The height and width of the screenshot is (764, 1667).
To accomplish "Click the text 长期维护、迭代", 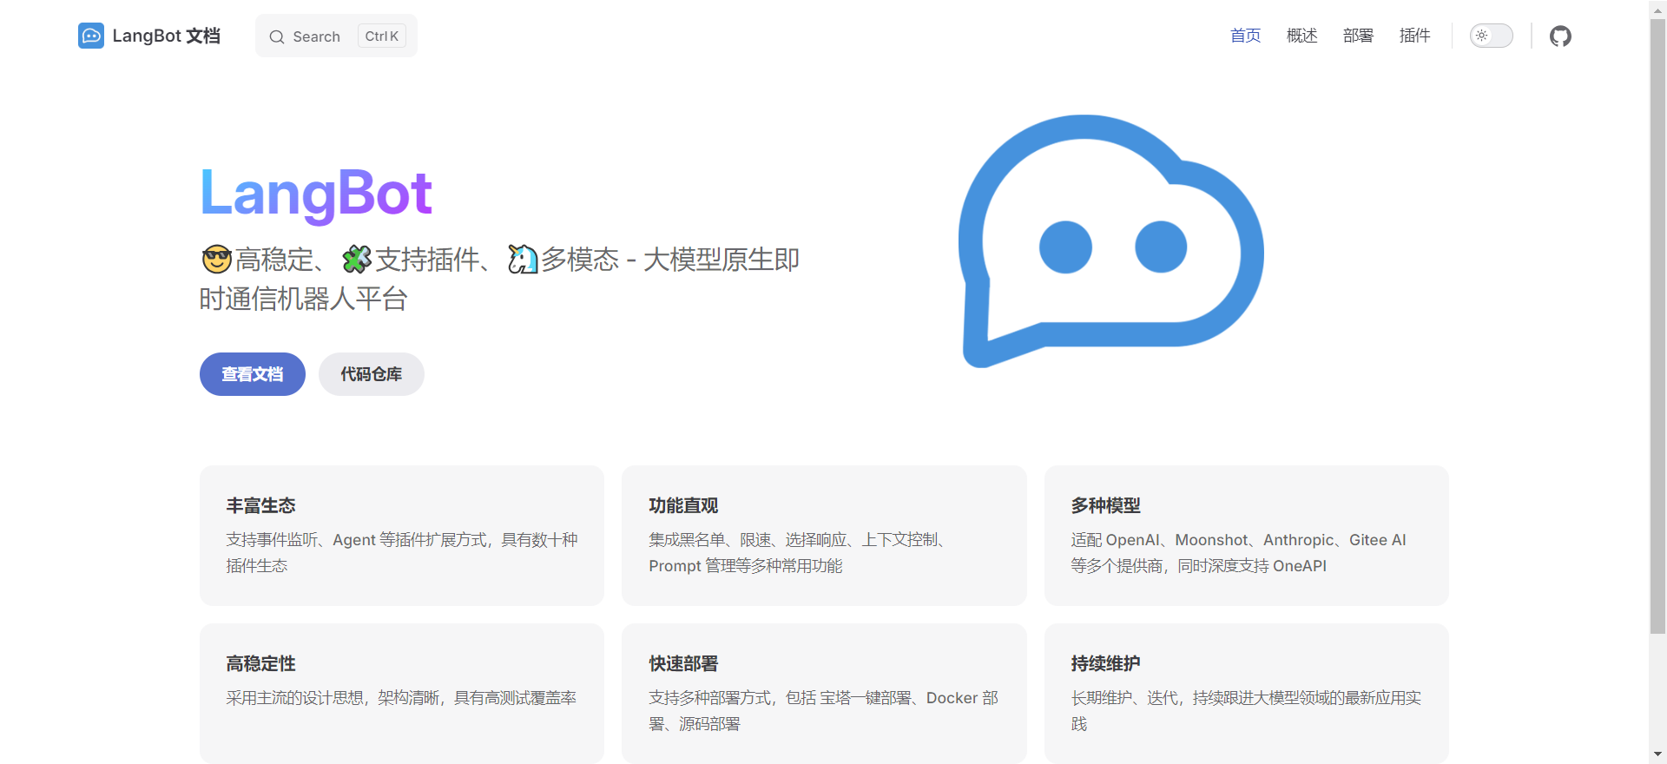I will pos(1246,711).
